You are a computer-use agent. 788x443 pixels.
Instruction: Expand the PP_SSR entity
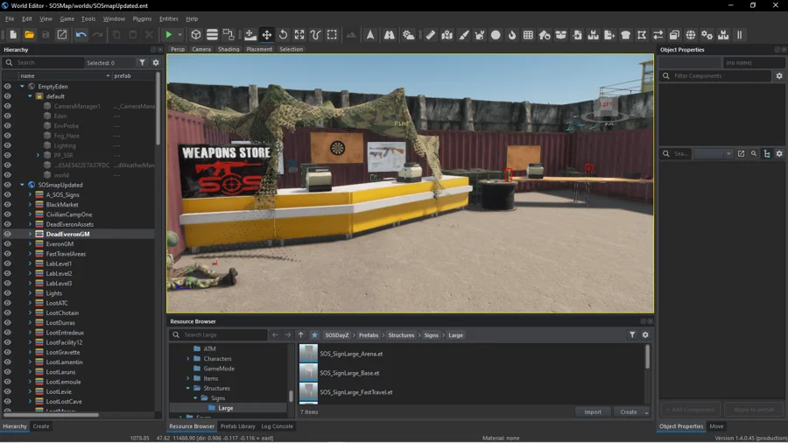[38, 155]
